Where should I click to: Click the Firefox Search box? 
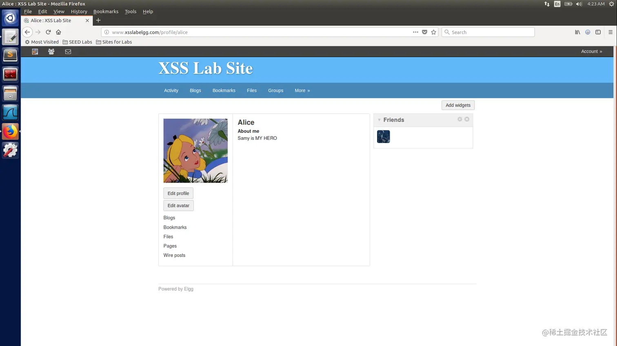pos(488,32)
